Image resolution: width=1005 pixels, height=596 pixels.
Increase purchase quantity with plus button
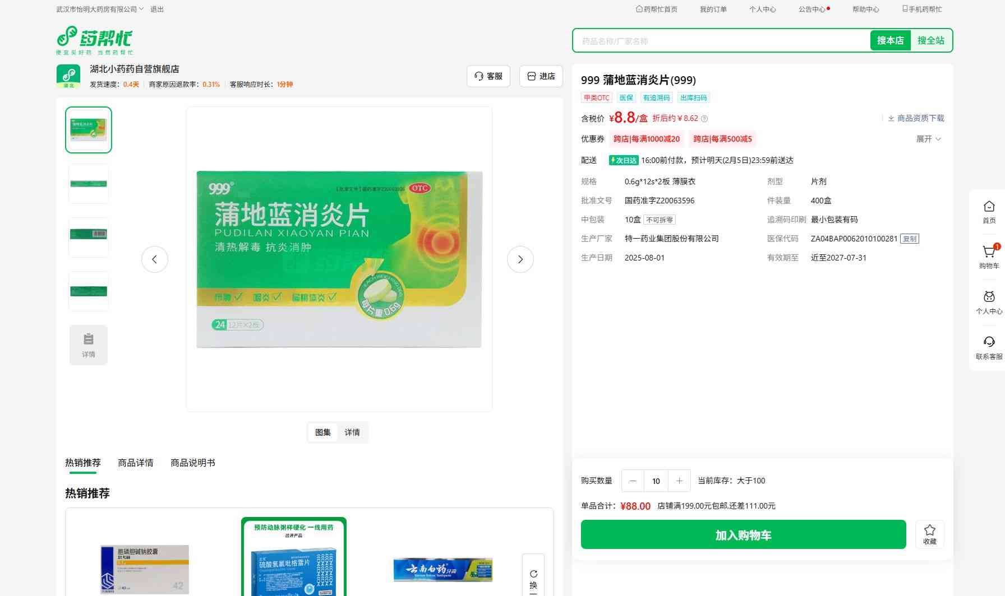click(x=679, y=481)
